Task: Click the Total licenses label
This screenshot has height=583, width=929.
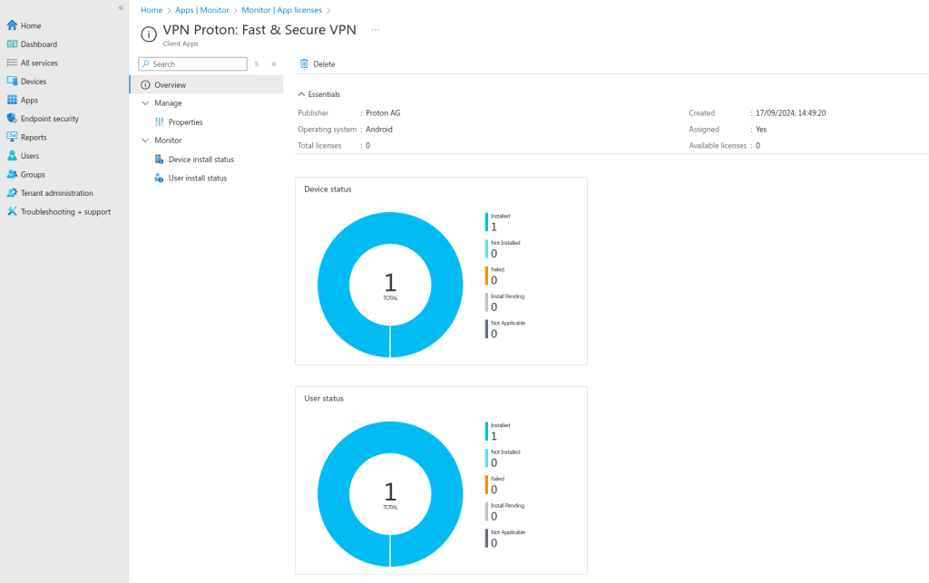Action: [319, 145]
